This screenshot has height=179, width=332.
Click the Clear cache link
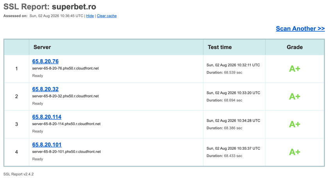(x=107, y=16)
